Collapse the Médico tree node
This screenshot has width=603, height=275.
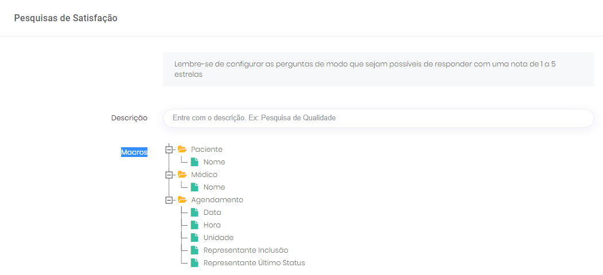(x=169, y=175)
